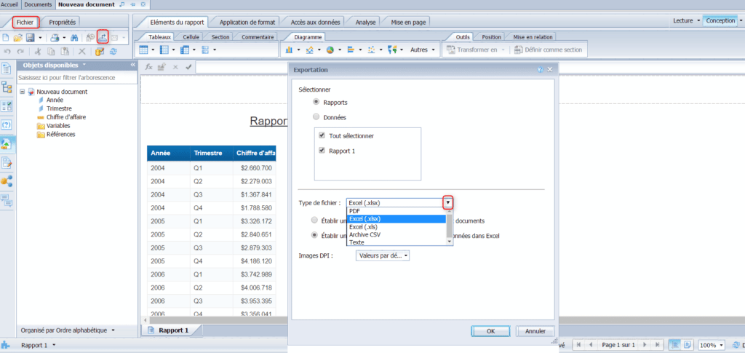The image size is (745, 353).
Task: Toggle quick display mode icon in status bar
Action: [674, 345]
